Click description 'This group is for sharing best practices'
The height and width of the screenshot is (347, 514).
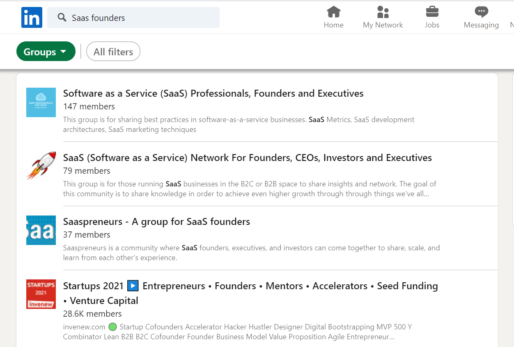[x=239, y=125]
